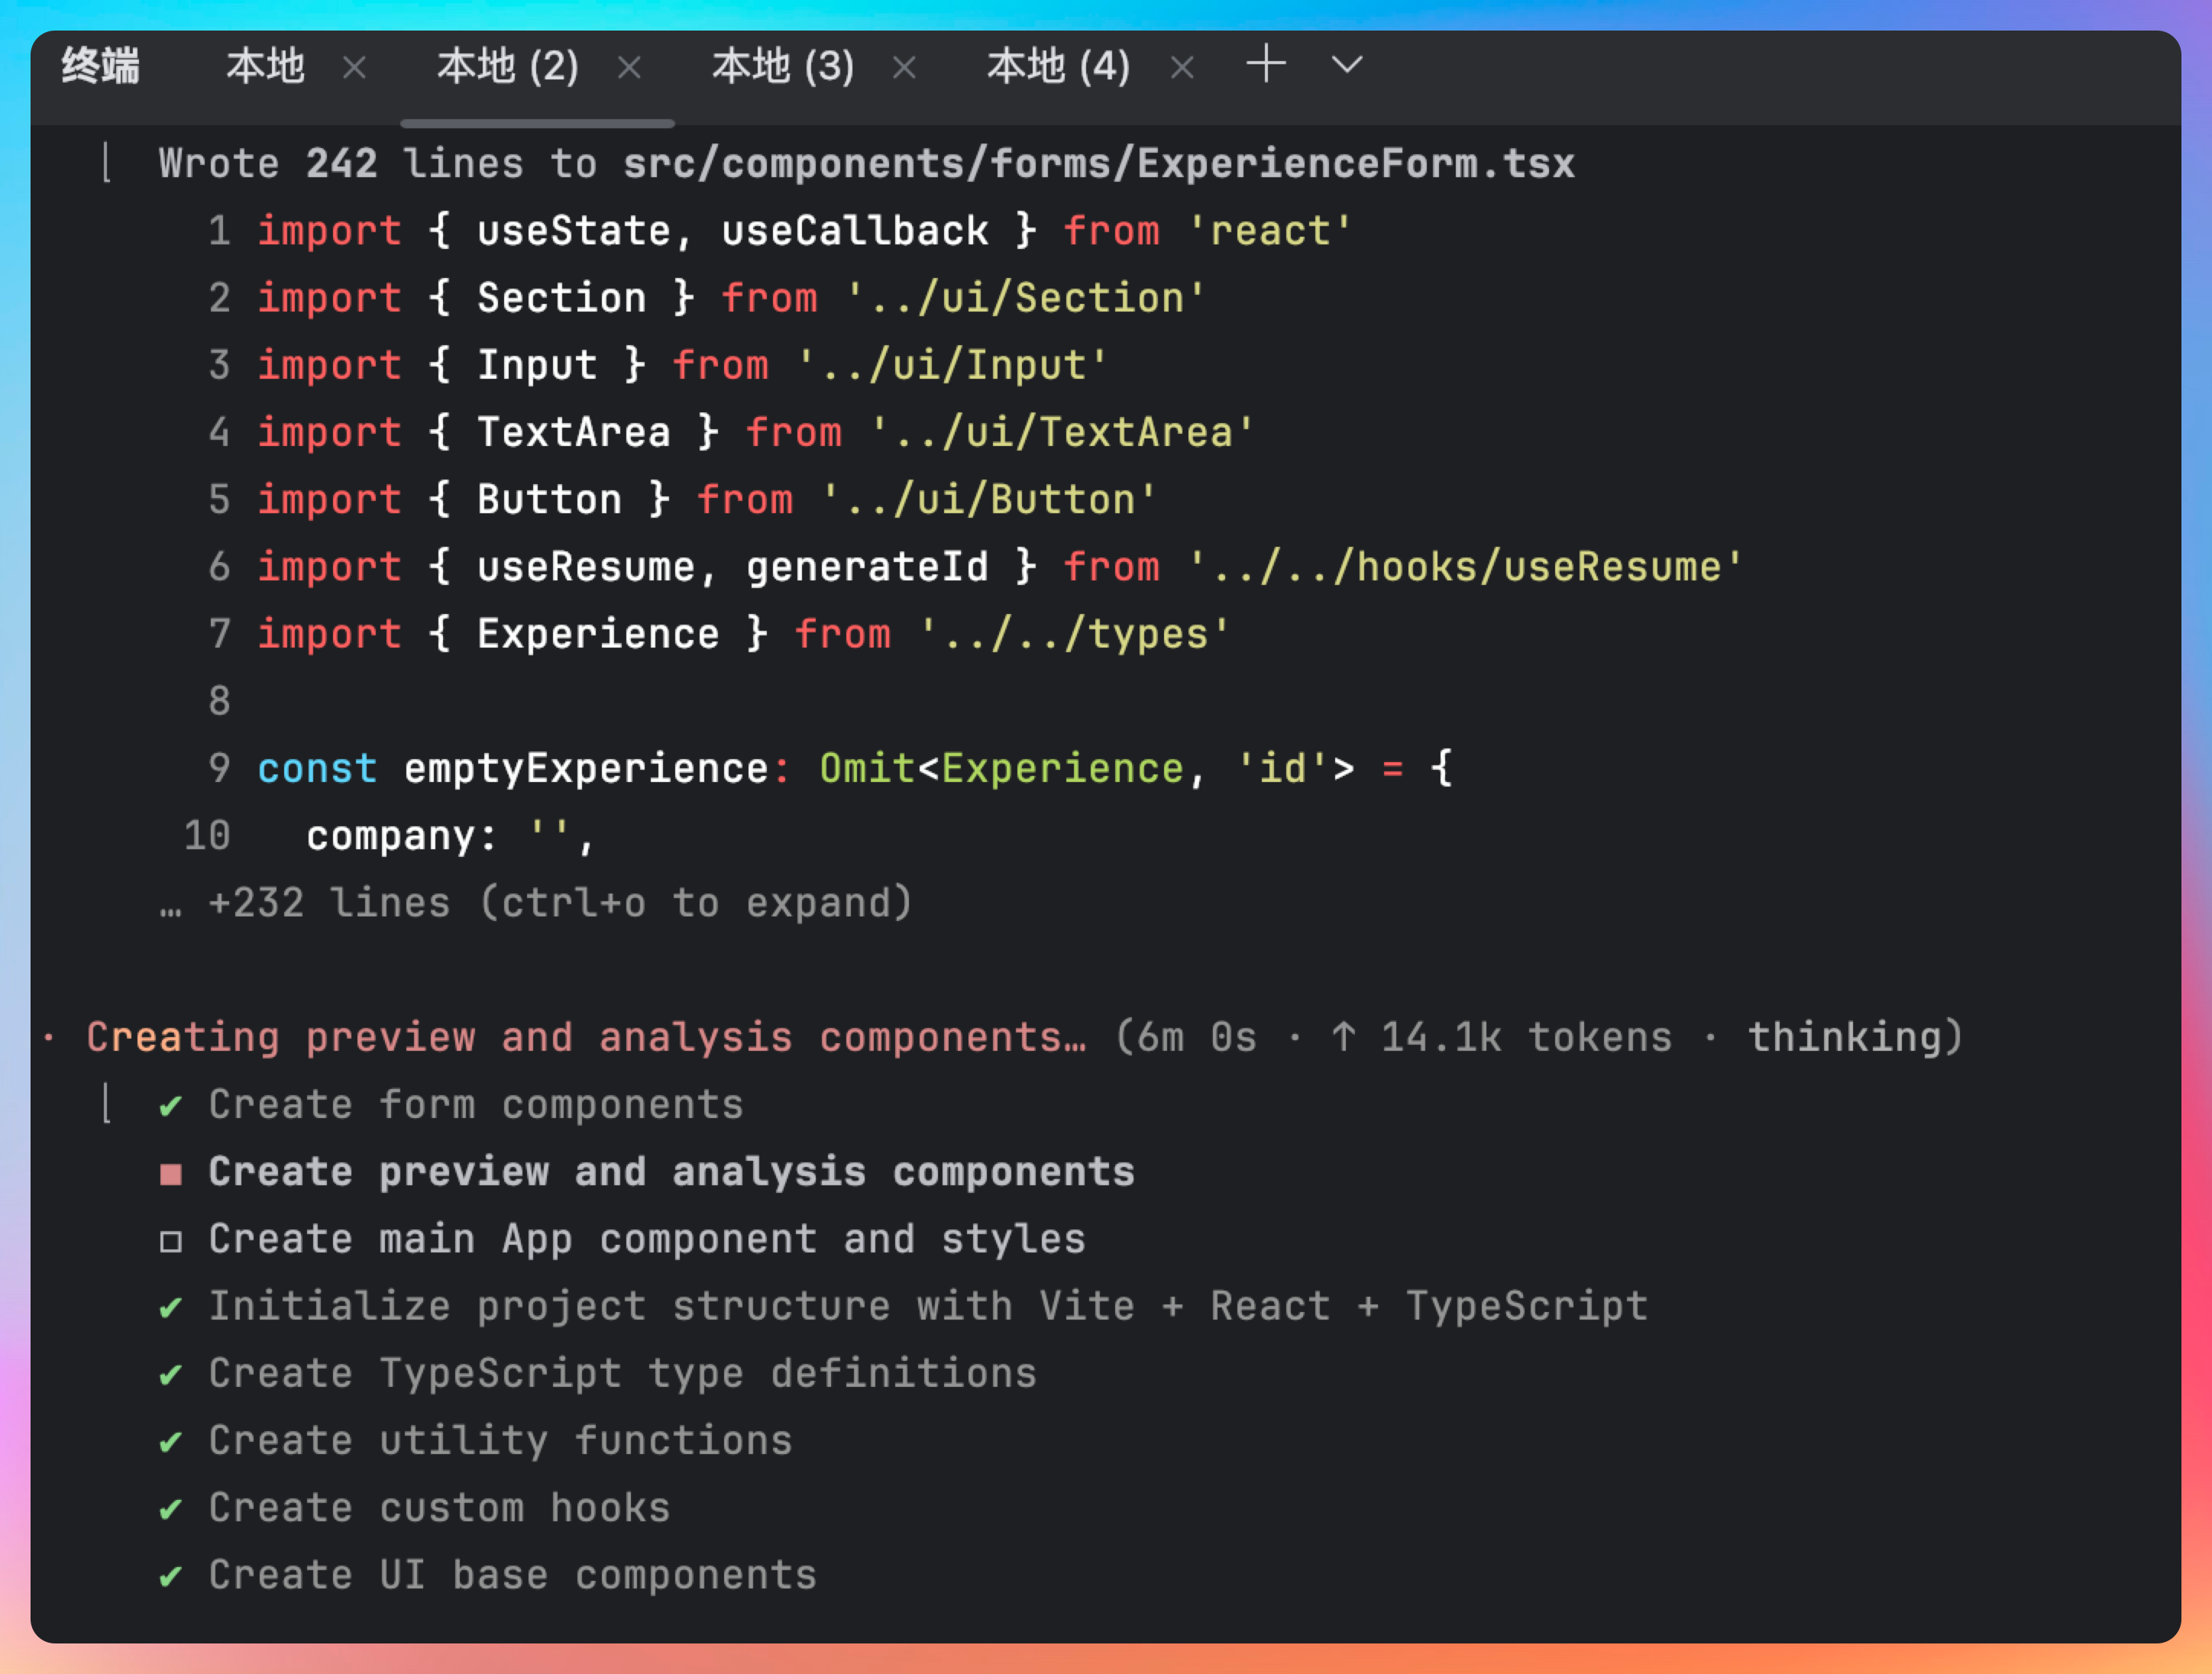Viewport: 2212px width, 1674px height.
Task: Click checkmark next to Create UI base components
Action: click(171, 1576)
